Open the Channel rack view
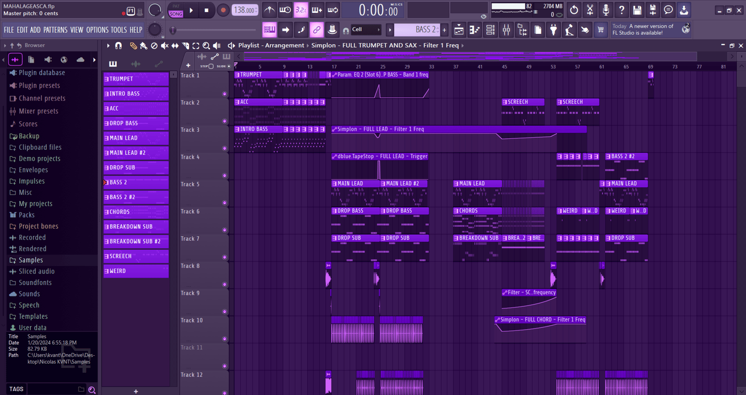This screenshot has width=746, height=395. pos(490,30)
